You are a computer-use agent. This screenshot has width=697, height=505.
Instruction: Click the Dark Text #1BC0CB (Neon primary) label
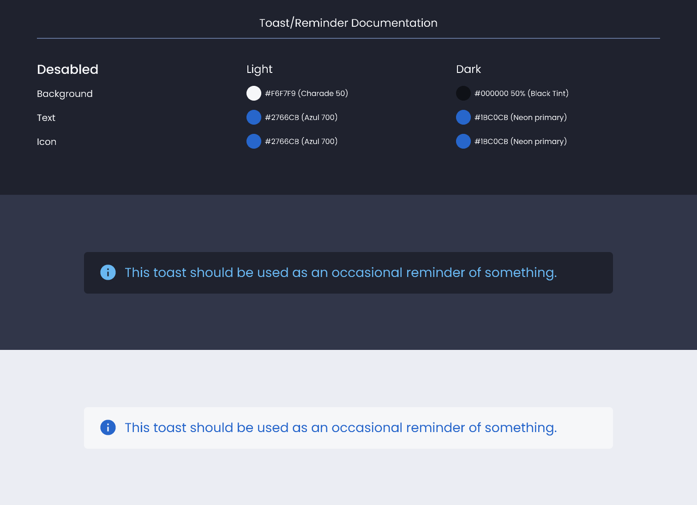click(521, 117)
